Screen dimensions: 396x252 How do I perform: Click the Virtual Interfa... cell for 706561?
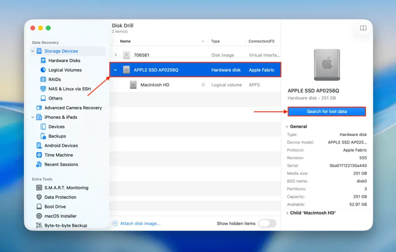coord(265,55)
